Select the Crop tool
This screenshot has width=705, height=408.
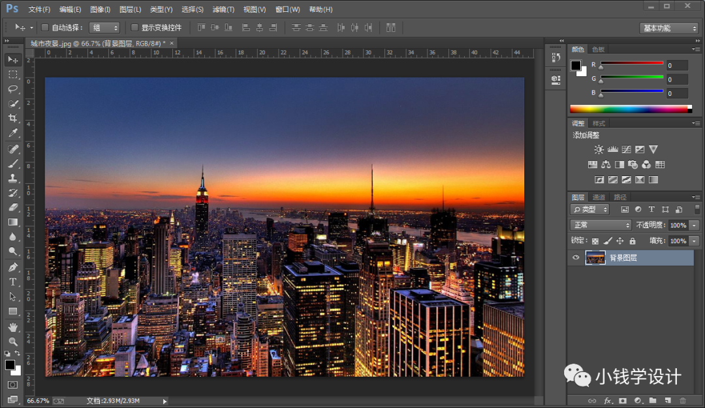(x=13, y=119)
